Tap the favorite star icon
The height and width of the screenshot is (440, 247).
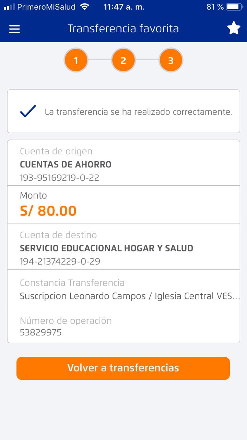(234, 28)
